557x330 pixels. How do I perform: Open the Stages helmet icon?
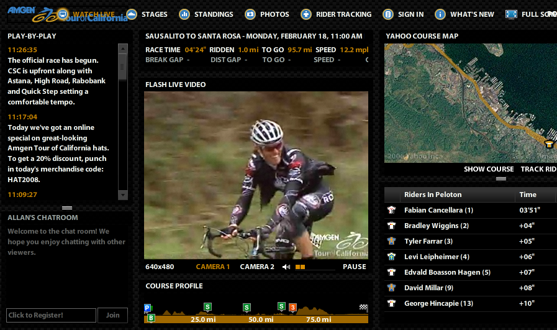132,14
